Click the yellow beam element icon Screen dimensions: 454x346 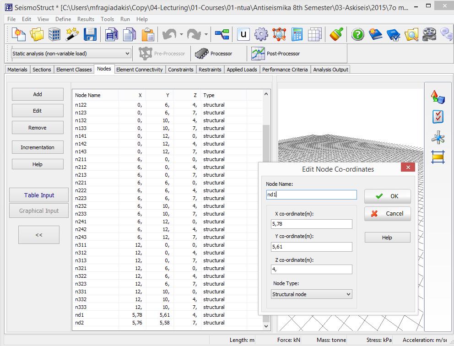438,157
